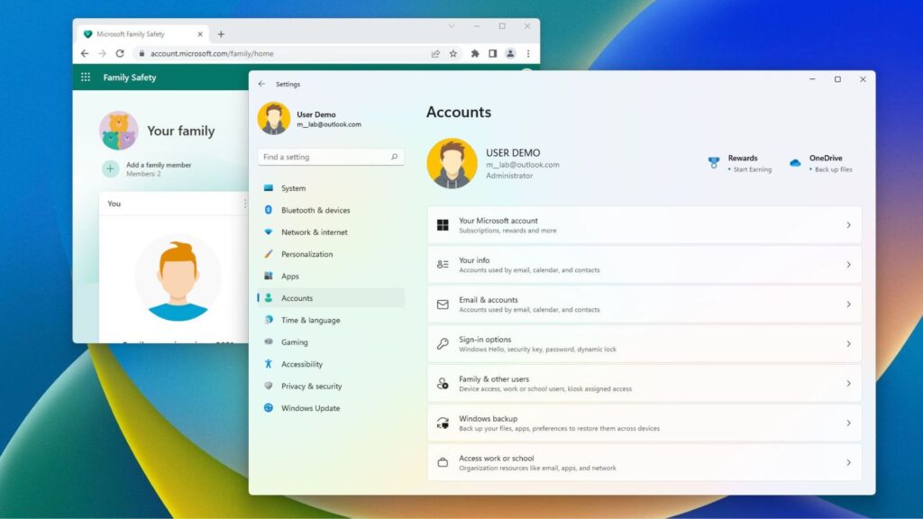The image size is (923, 519).
Task: Click the System monitor icon
Action: pyautogui.click(x=269, y=187)
